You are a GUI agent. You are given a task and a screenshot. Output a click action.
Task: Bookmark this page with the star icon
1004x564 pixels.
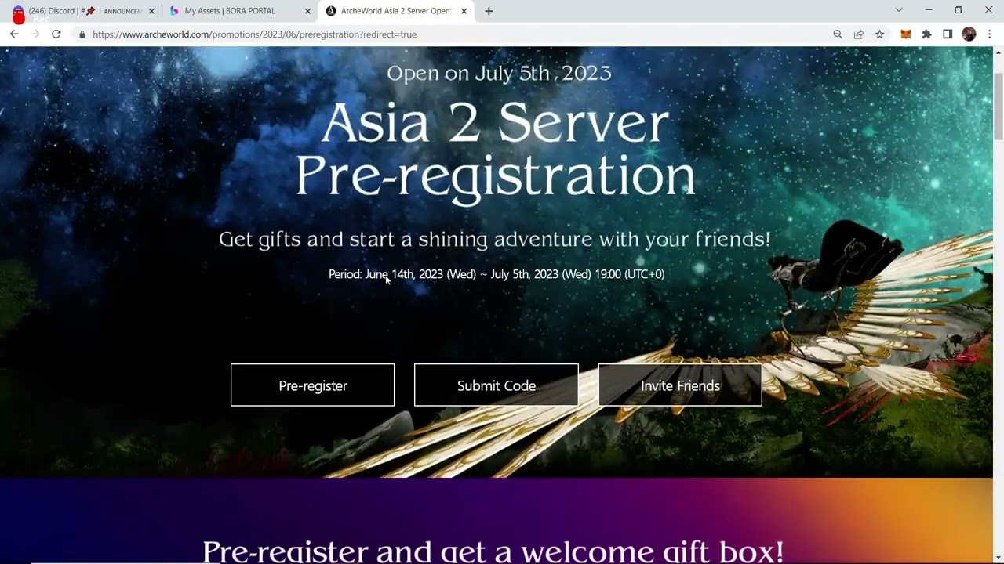(880, 34)
